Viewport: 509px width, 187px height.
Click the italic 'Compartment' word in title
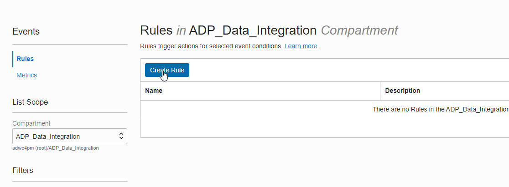[x=359, y=30]
